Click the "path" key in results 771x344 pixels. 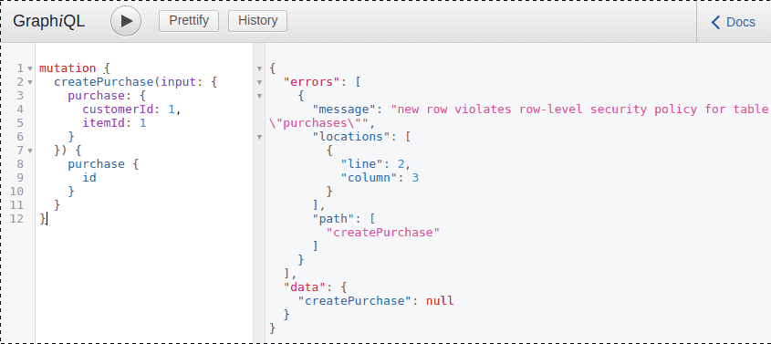337,219
